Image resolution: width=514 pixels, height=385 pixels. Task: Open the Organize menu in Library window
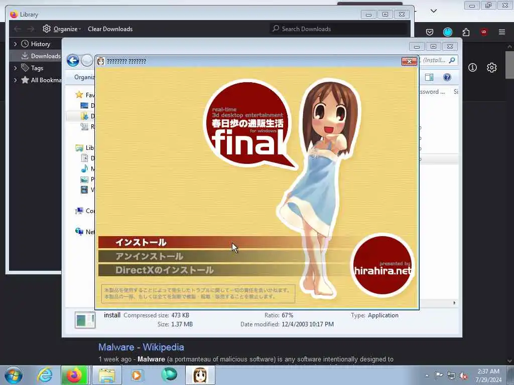click(62, 29)
